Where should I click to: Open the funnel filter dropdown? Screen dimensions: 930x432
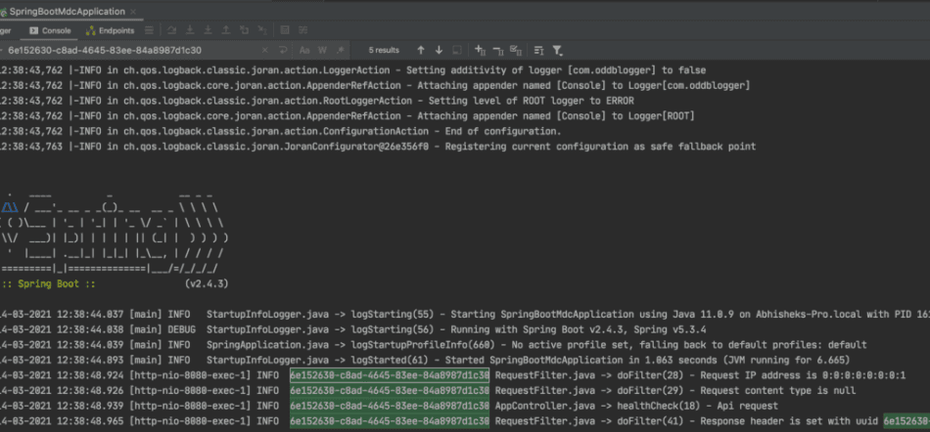pos(558,50)
